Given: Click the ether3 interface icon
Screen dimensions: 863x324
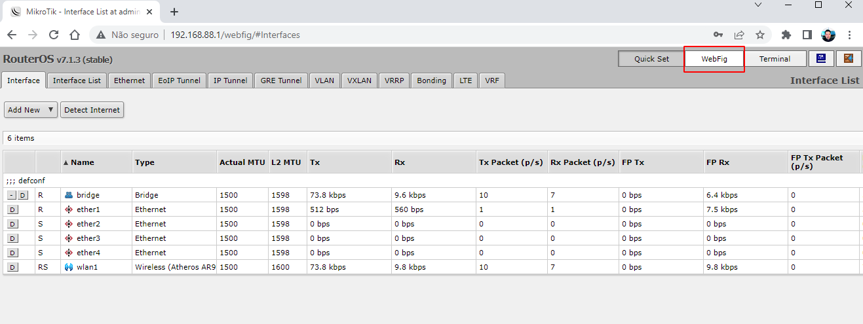Looking at the screenshot, I should [x=69, y=238].
